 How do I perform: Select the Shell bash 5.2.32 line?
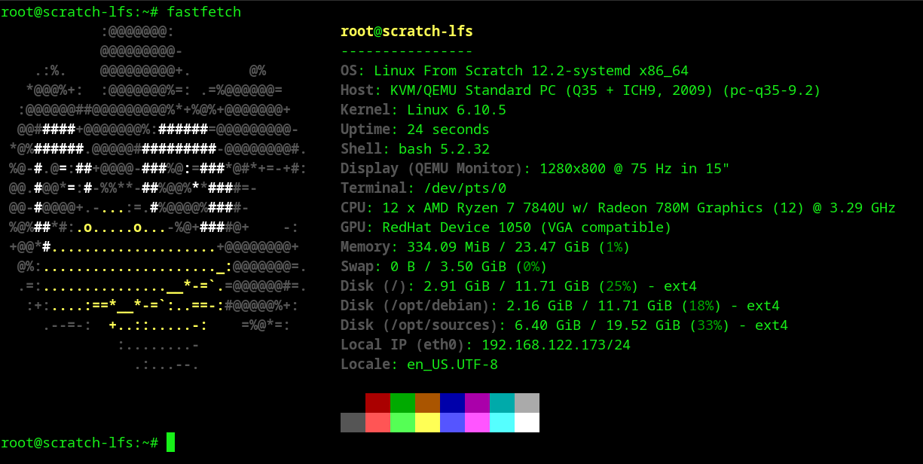coord(414,149)
